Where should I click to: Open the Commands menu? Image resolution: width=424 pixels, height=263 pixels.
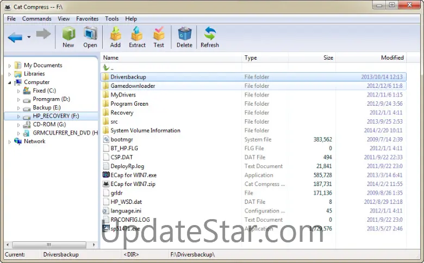(x=37, y=18)
